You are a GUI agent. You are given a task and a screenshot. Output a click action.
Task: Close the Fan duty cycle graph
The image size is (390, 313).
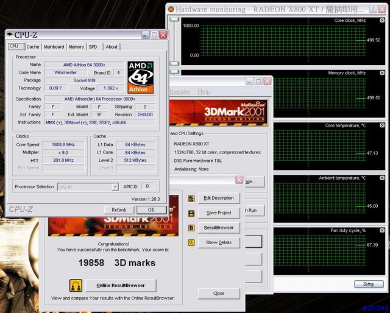pyautogui.click(x=382, y=230)
